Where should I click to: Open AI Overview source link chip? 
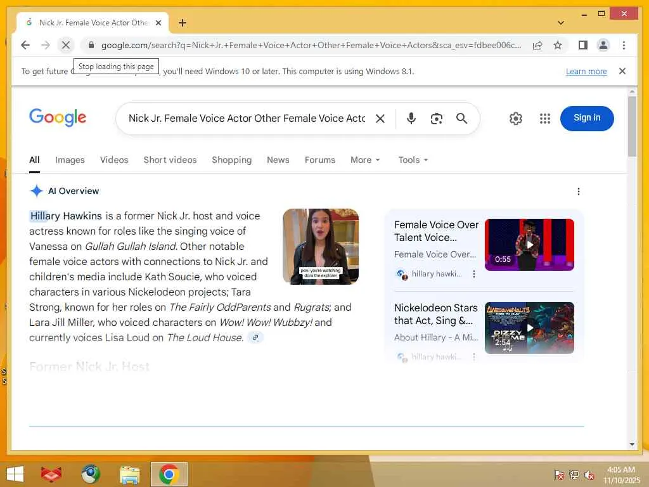pos(255,337)
